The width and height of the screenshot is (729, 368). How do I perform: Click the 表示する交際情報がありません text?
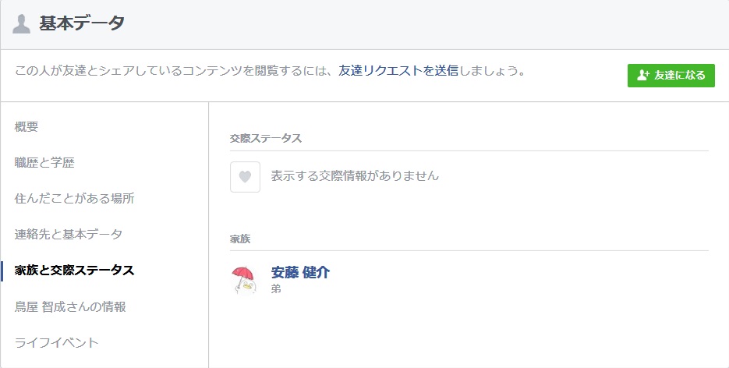[355, 175]
